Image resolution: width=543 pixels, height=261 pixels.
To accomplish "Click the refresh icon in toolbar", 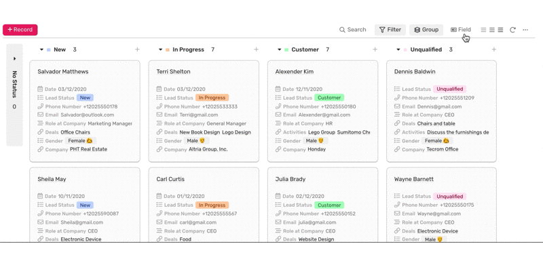I will (x=512, y=30).
